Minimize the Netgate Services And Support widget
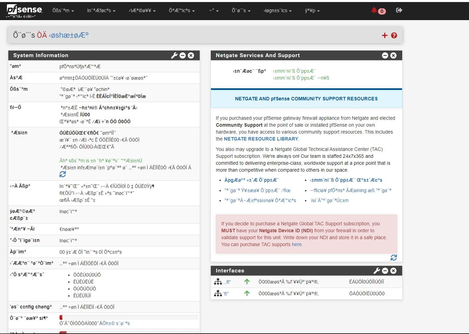Image resolution: width=469 pixels, height=334 pixels. click(385, 55)
